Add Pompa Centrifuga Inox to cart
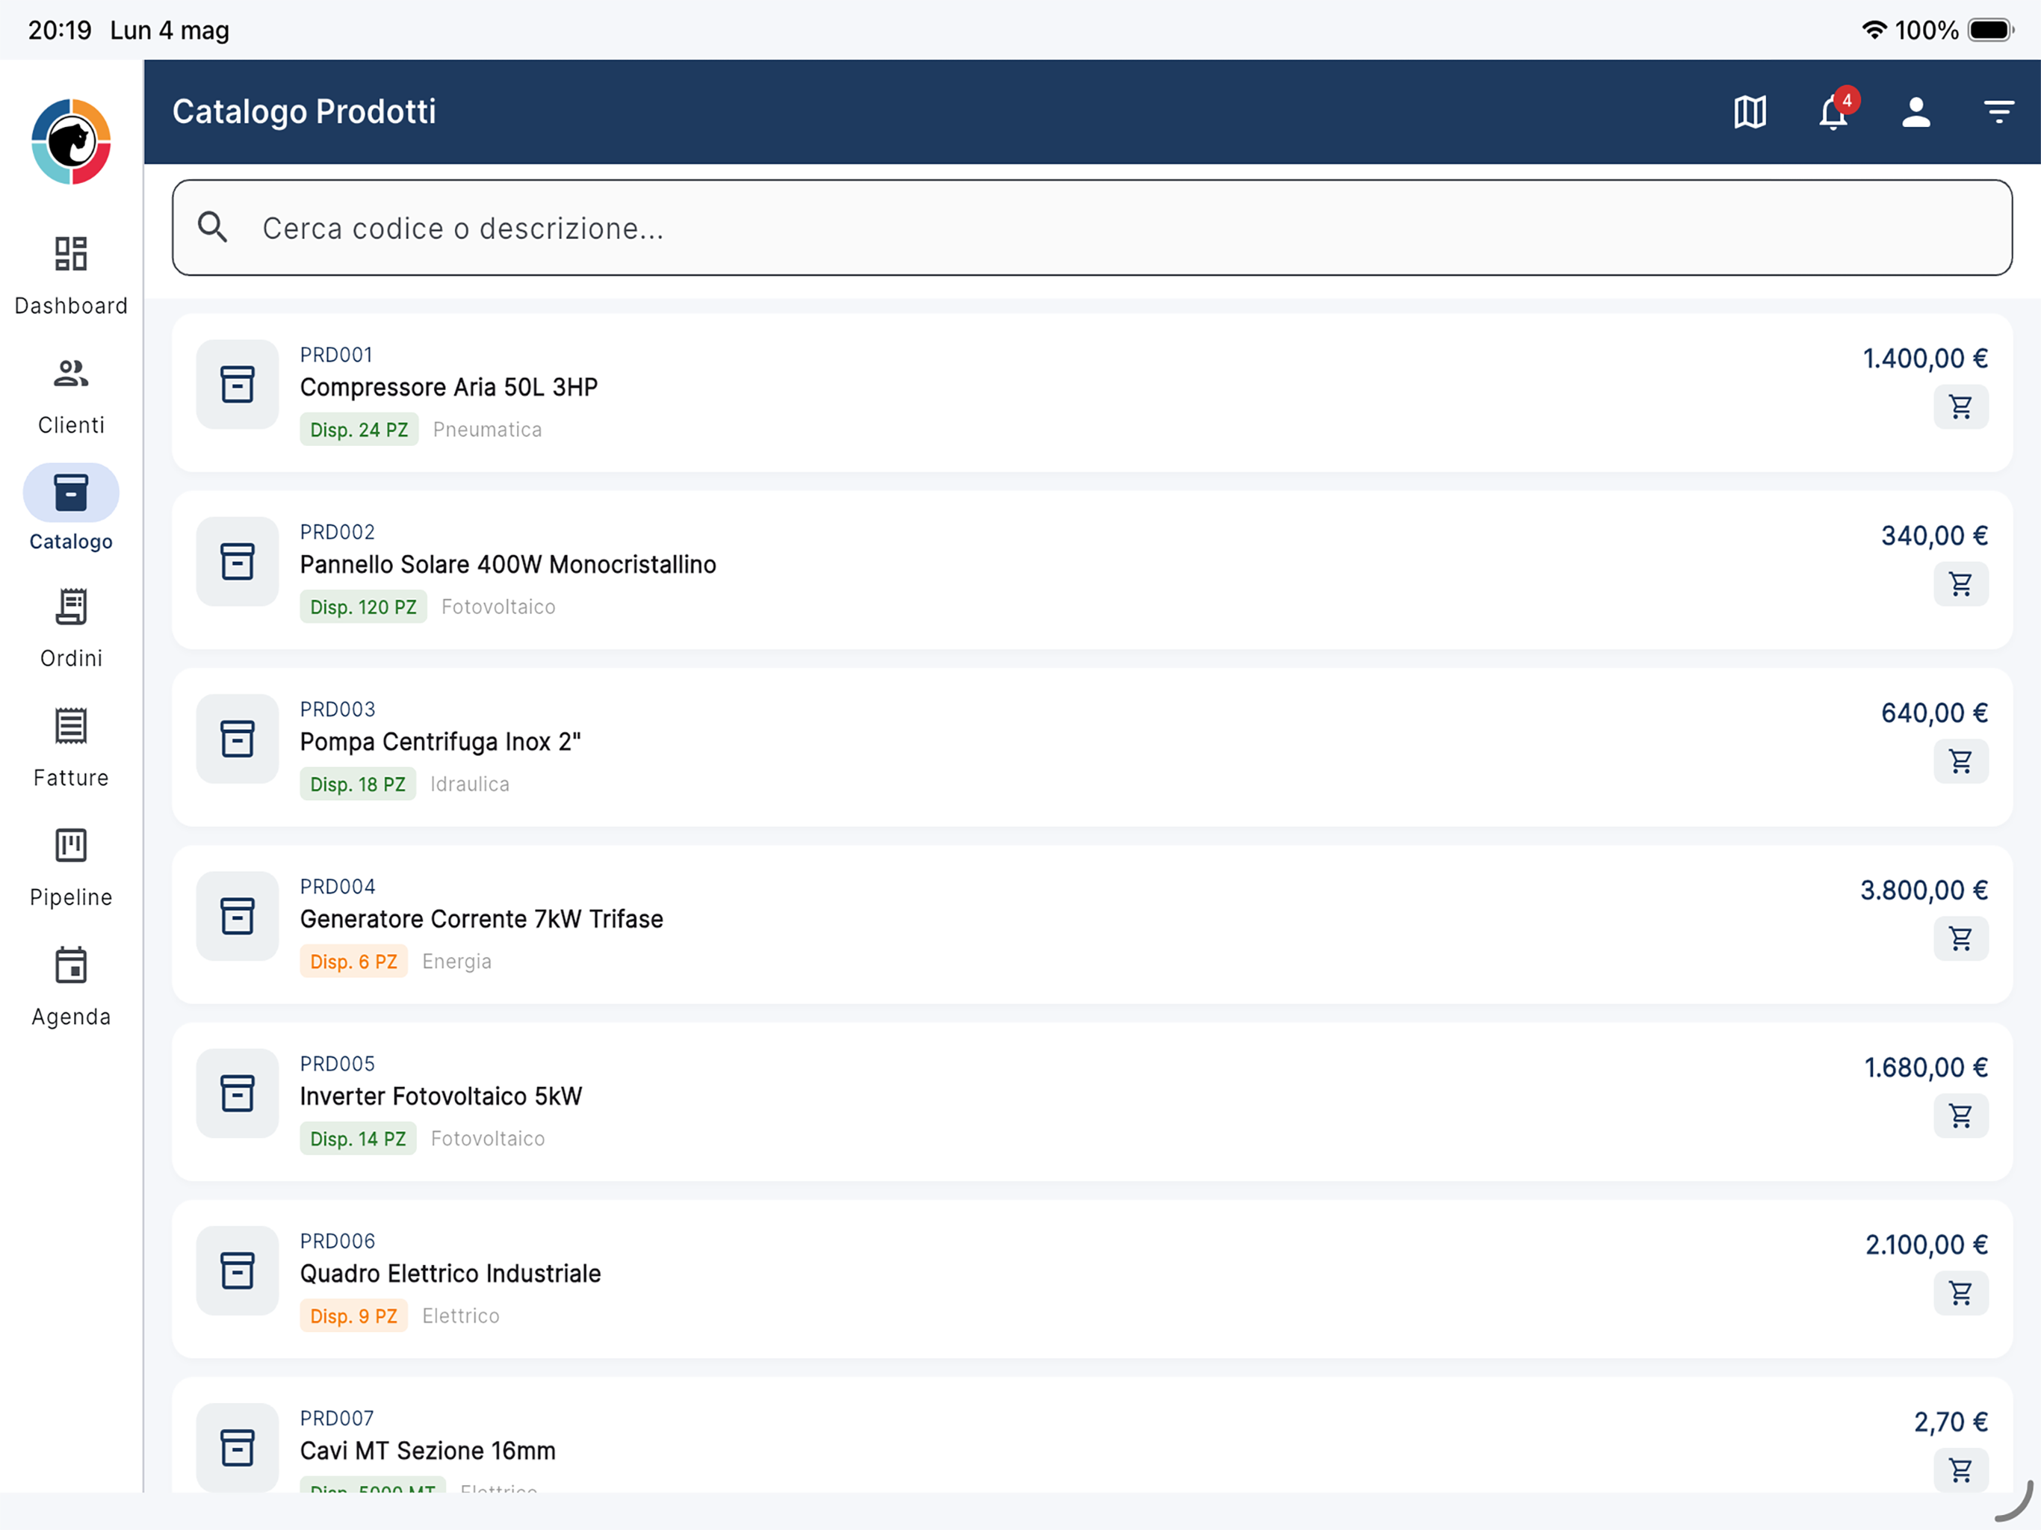The width and height of the screenshot is (2041, 1530). click(x=1961, y=761)
